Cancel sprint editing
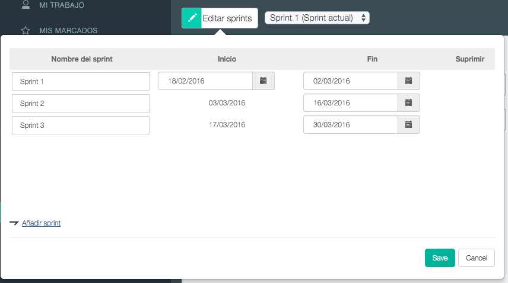The width and height of the screenshot is (508, 283). [476, 258]
